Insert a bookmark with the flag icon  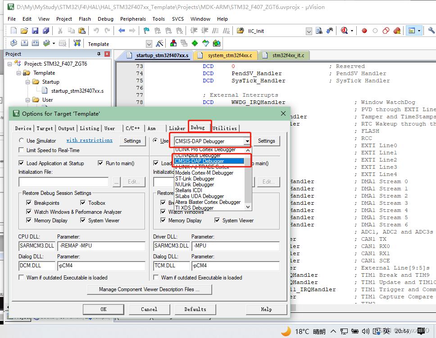coord(146,31)
